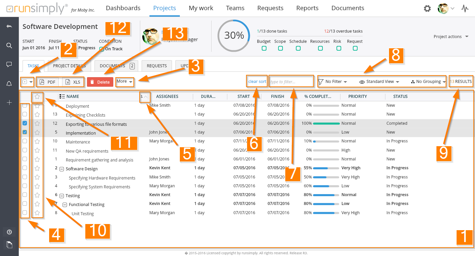Viewport: 475px width, 256px height.
Task: Click the settings gear icon
Action: (427, 8)
